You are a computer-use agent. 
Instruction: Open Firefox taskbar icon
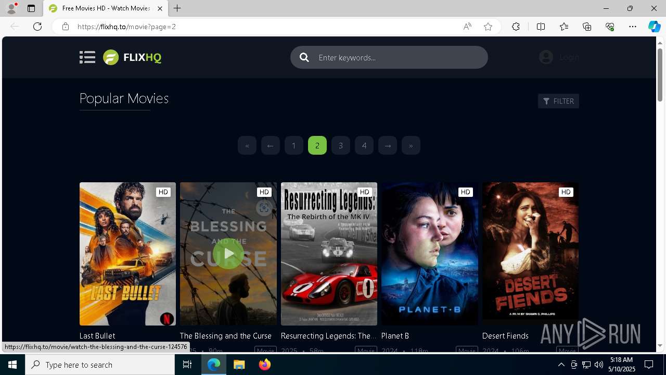264,365
